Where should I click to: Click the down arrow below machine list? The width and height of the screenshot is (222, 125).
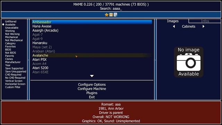tap(92, 76)
